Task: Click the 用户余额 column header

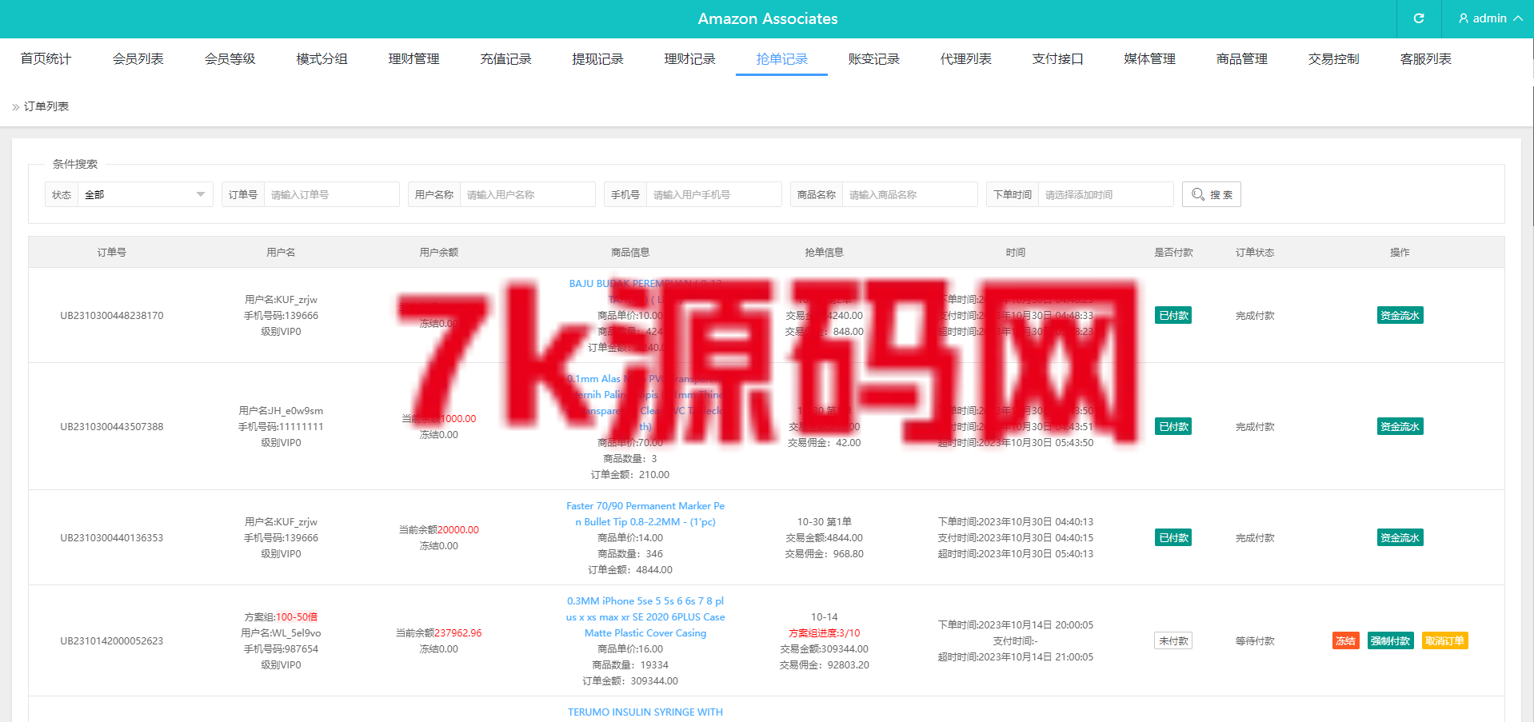Action: [439, 252]
